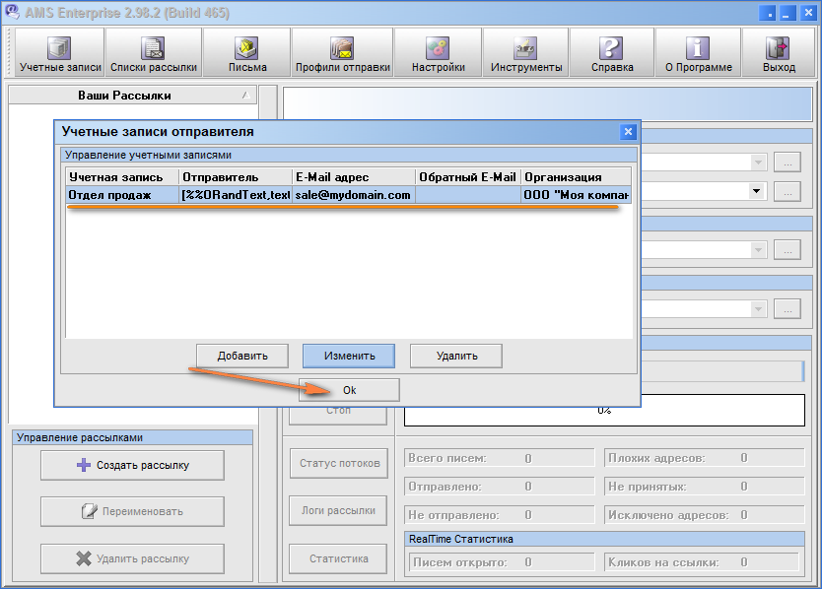822x589 pixels.
Task: Open Профили отправки toolbar icon
Action: point(342,53)
